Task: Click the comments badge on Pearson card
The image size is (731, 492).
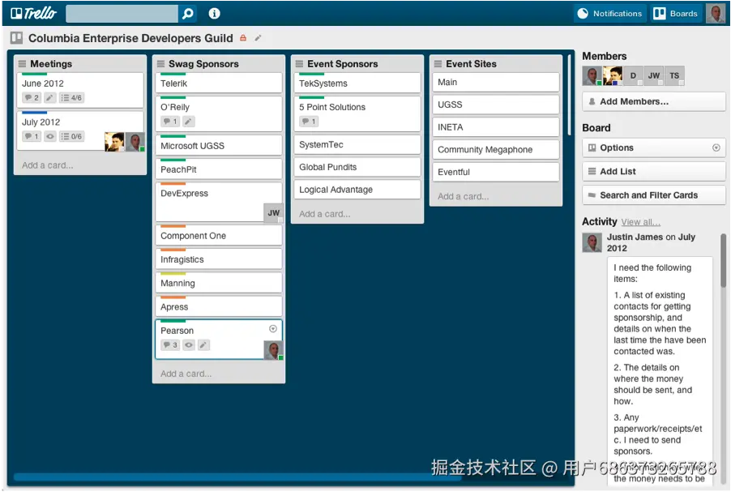Action: 170,344
